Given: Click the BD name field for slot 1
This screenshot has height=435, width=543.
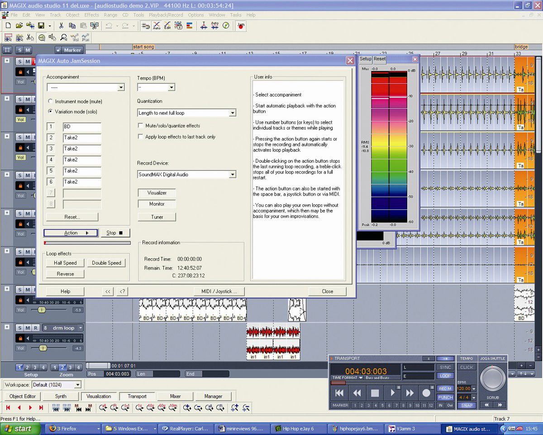Looking at the screenshot, I should coord(82,127).
